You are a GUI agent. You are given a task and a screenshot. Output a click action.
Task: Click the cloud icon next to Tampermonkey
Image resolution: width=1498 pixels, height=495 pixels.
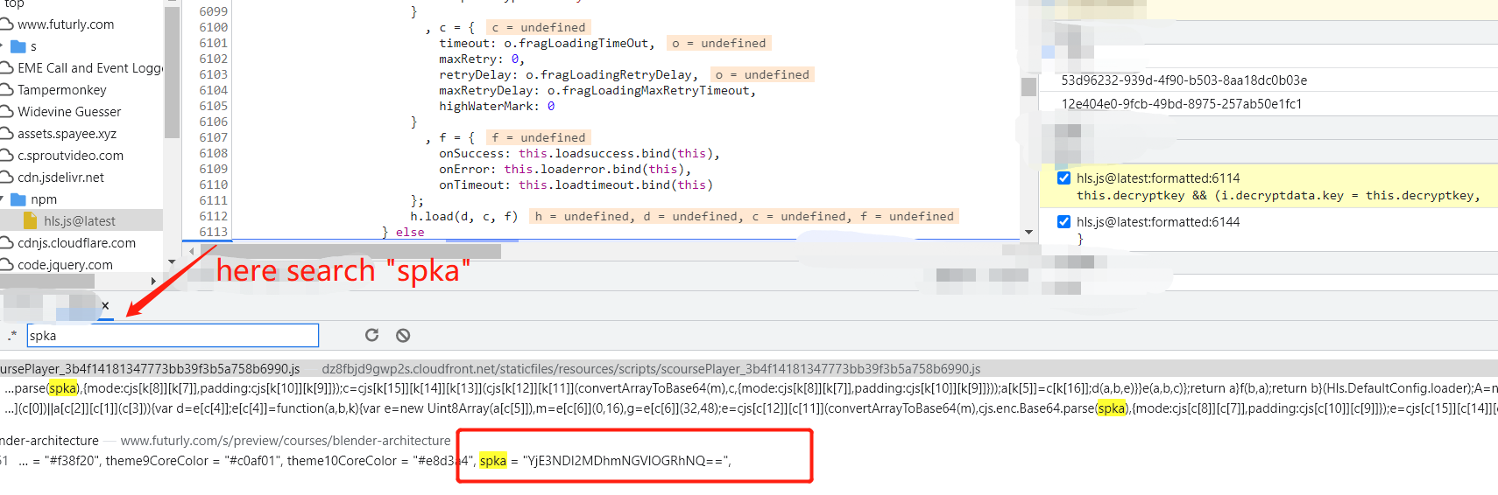point(6,90)
